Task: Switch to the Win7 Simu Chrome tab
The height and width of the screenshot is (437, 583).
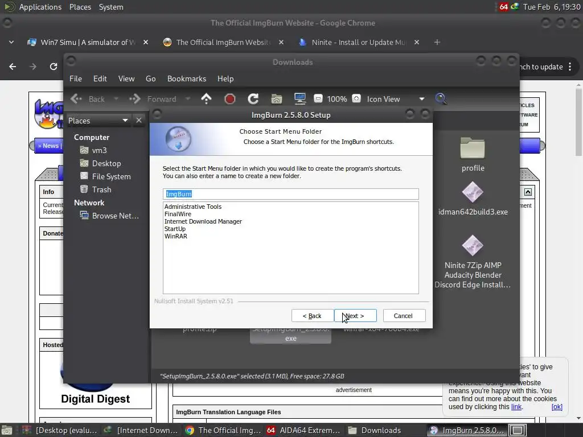Action: [x=88, y=42]
